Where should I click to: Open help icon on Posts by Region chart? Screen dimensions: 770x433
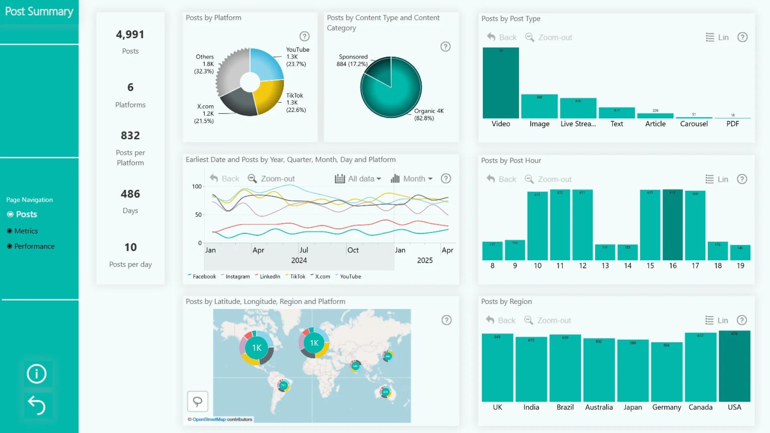pos(742,320)
